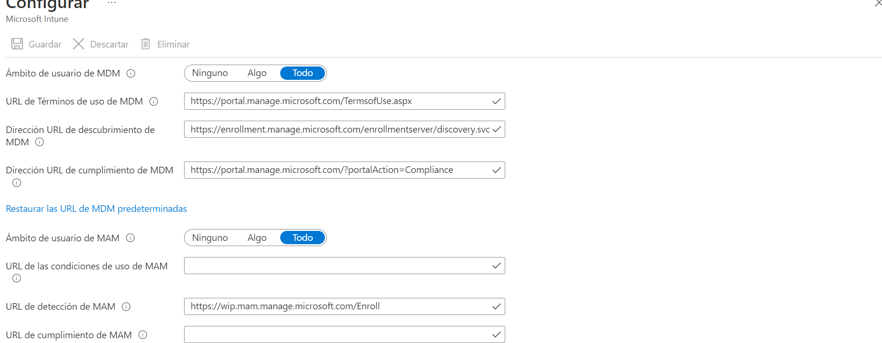Image resolution: width=882 pixels, height=343 pixels.
Task: Click the Eliminar button label
Action: pos(173,44)
